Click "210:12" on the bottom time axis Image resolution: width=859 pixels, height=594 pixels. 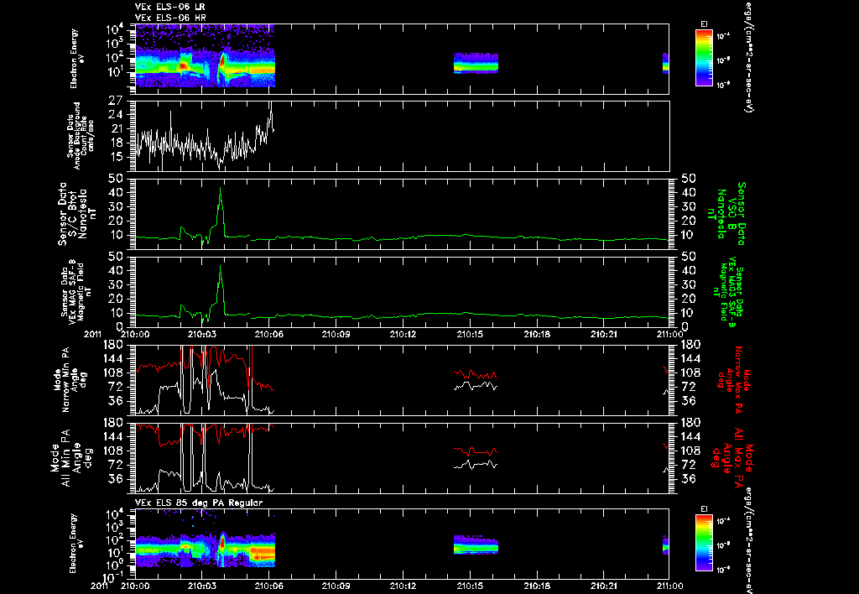coord(403,586)
